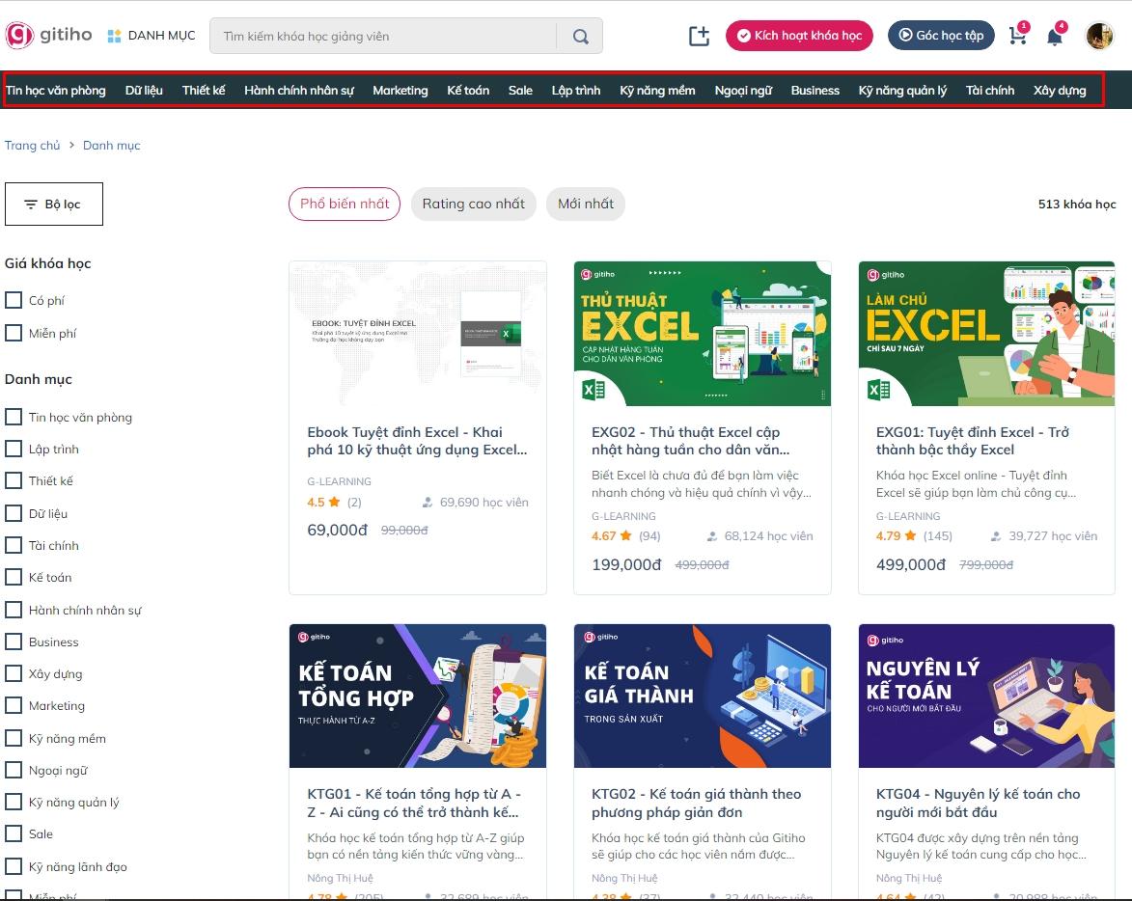Check Kỹ năng lãnh đạo category checkbox
Screen dimensions: 1132x901
coord(14,865)
